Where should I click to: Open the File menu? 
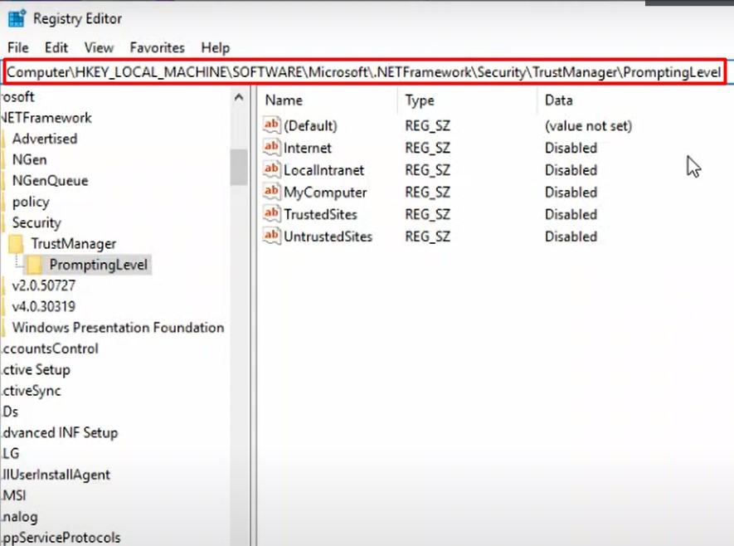coord(17,48)
